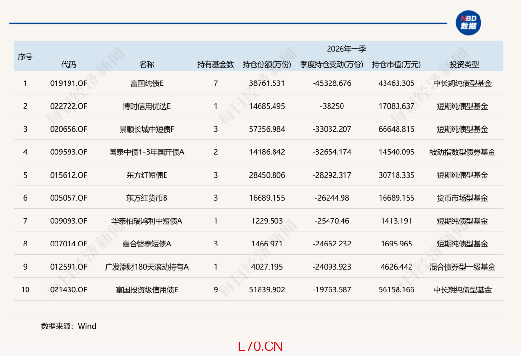Click the 广发添财180天滚动持有A entry
Image resolution: width=521 pixels, height=356 pixels.
(147, 267)
